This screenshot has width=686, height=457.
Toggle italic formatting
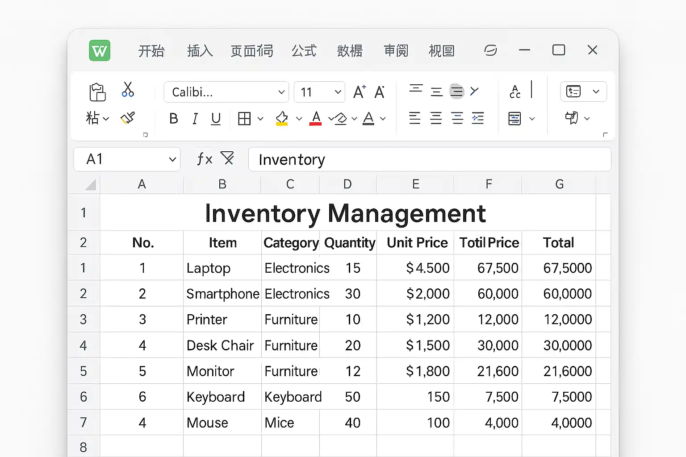pos(195,119)
